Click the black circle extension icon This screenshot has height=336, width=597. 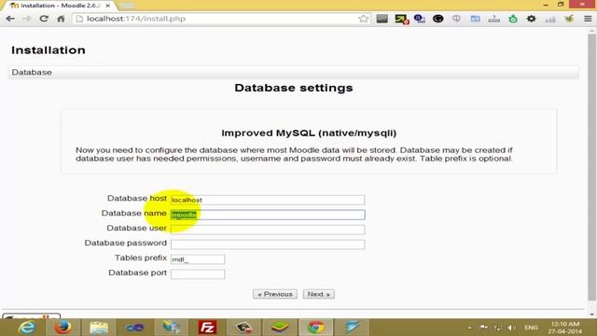(437, 19)
